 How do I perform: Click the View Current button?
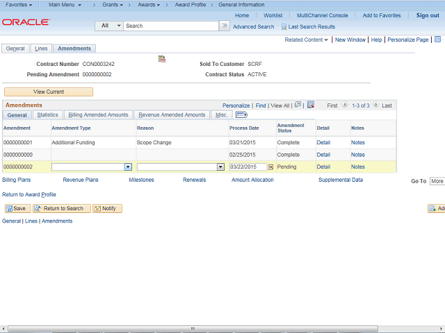[x=49, y=92]
